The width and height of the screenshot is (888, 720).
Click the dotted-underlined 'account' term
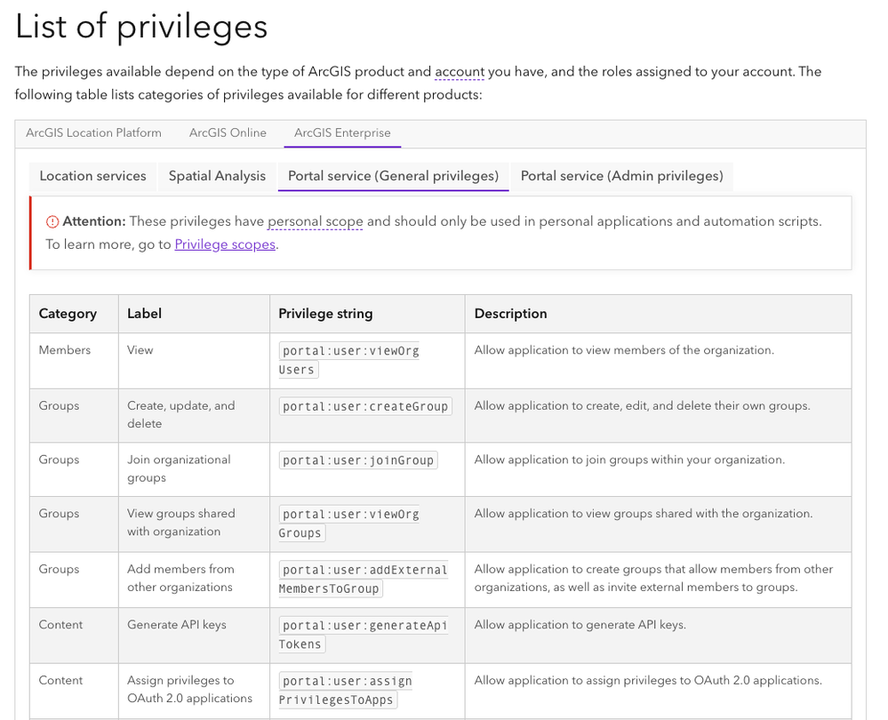pyautogui.click(x=460, y=72)
